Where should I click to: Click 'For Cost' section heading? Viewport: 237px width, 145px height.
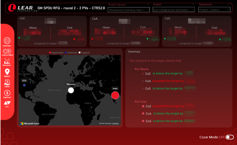click(x=141, y=102)
